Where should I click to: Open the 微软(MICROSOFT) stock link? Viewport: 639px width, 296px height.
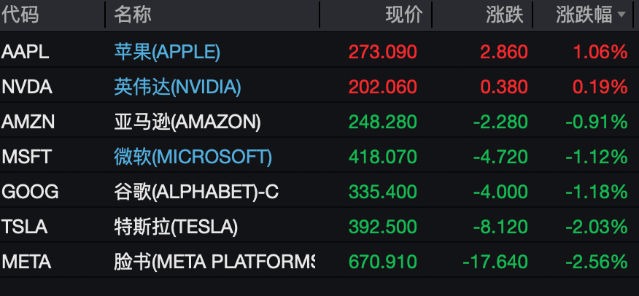tap(193, 156)
